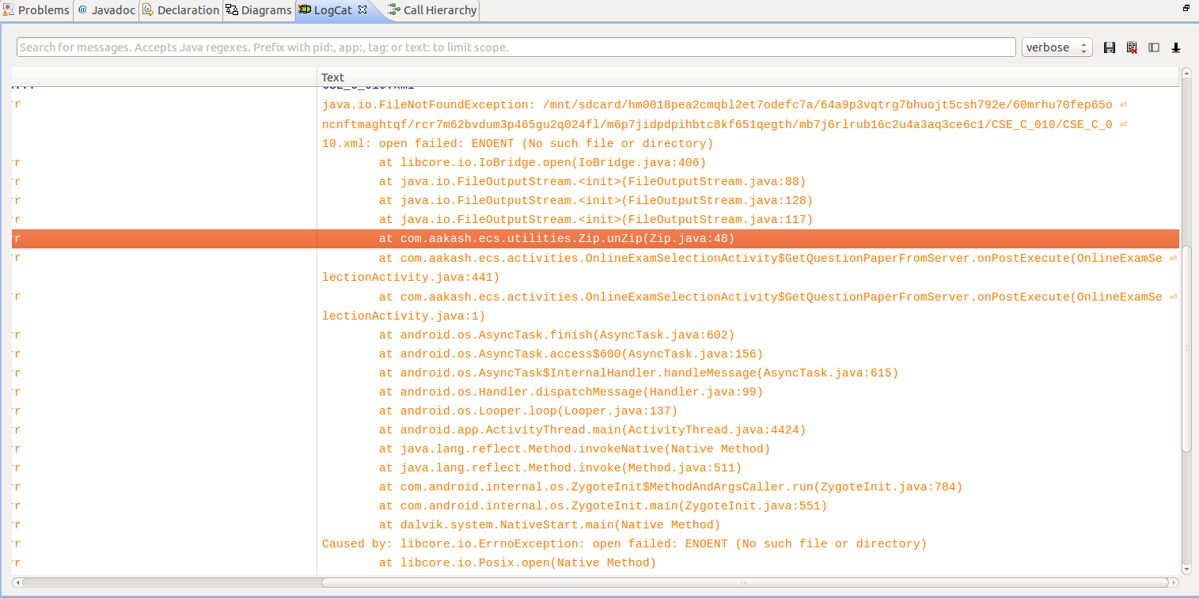1199x598 pixels.
Task: Select the OnlineExamSelectionActivity.java:1) log line
Action: pos(595,305)
